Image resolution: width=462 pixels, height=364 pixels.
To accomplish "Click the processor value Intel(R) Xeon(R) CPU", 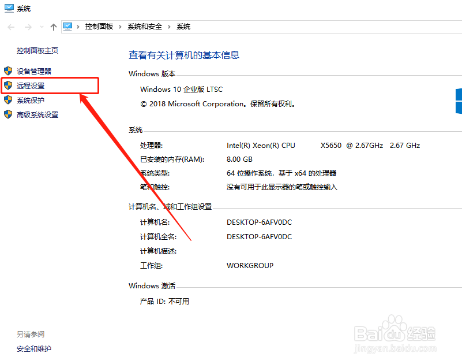I will click(261, 145).
